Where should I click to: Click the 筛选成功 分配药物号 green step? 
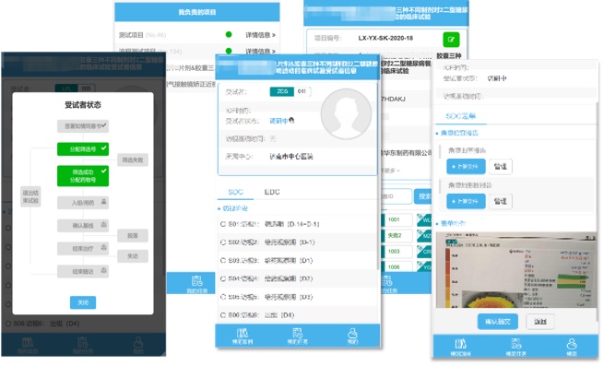tap(83, 176)
